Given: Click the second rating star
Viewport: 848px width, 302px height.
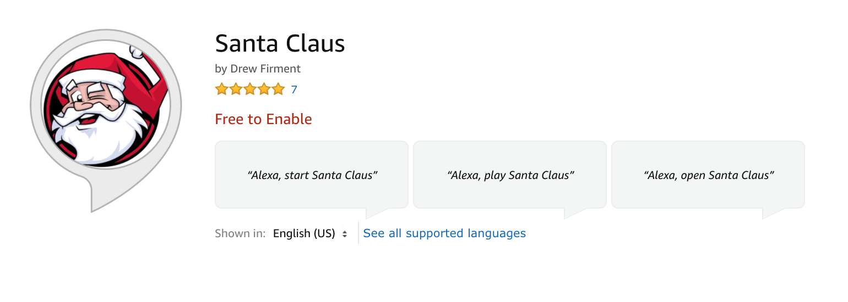Looking at the screenshot, I should [236, 89].
